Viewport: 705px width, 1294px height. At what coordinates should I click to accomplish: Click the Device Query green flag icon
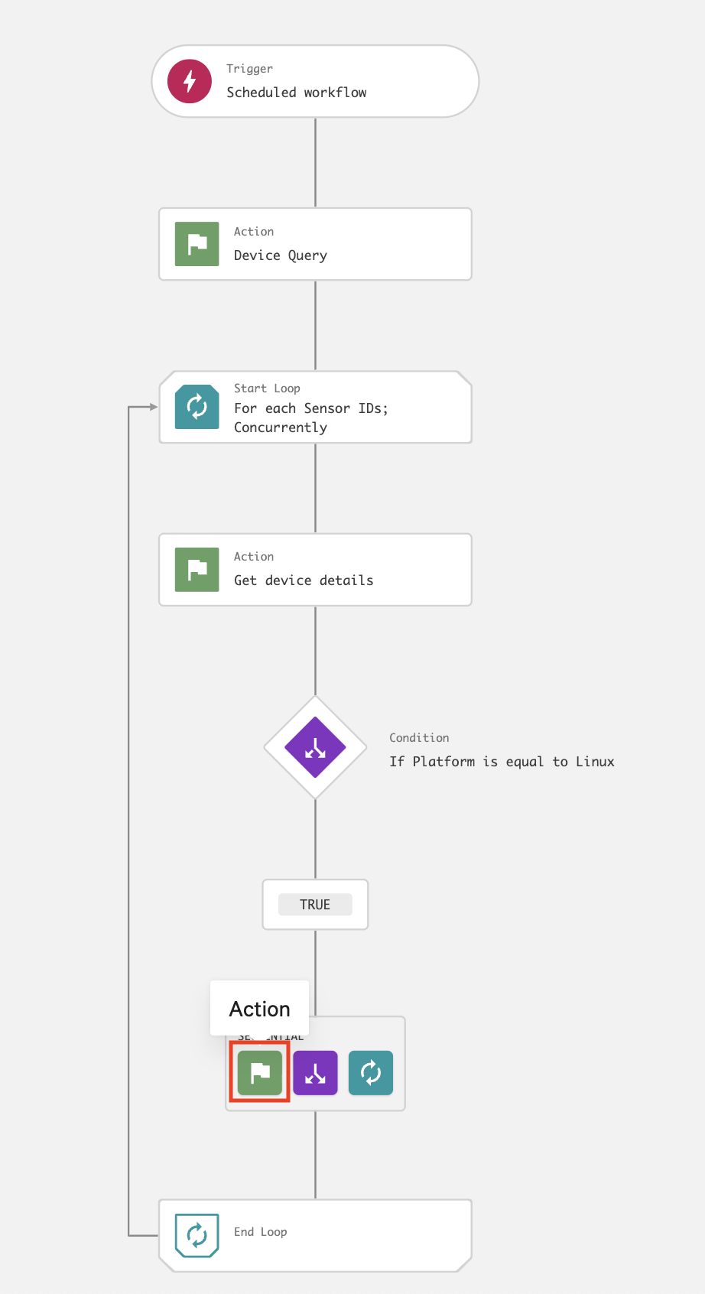pyautogui.click(x=197, y=244)
